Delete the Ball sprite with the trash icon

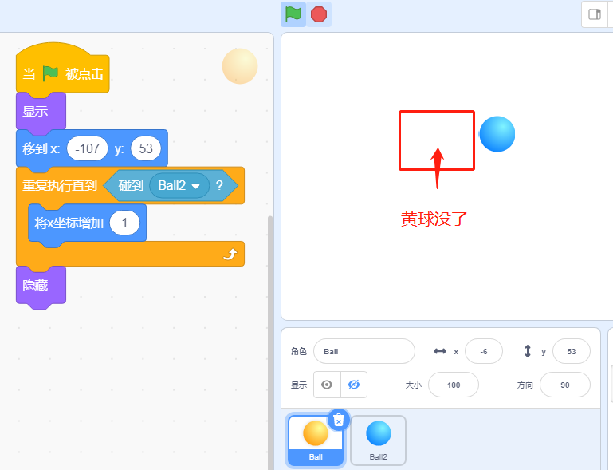(339, 421)
